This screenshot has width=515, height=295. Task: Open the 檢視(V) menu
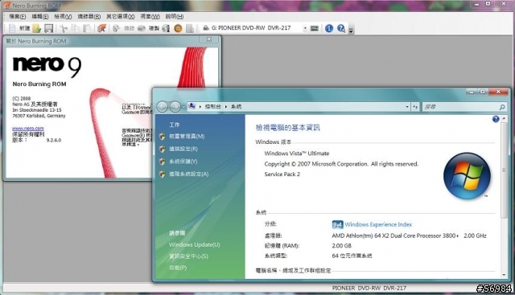63,16
